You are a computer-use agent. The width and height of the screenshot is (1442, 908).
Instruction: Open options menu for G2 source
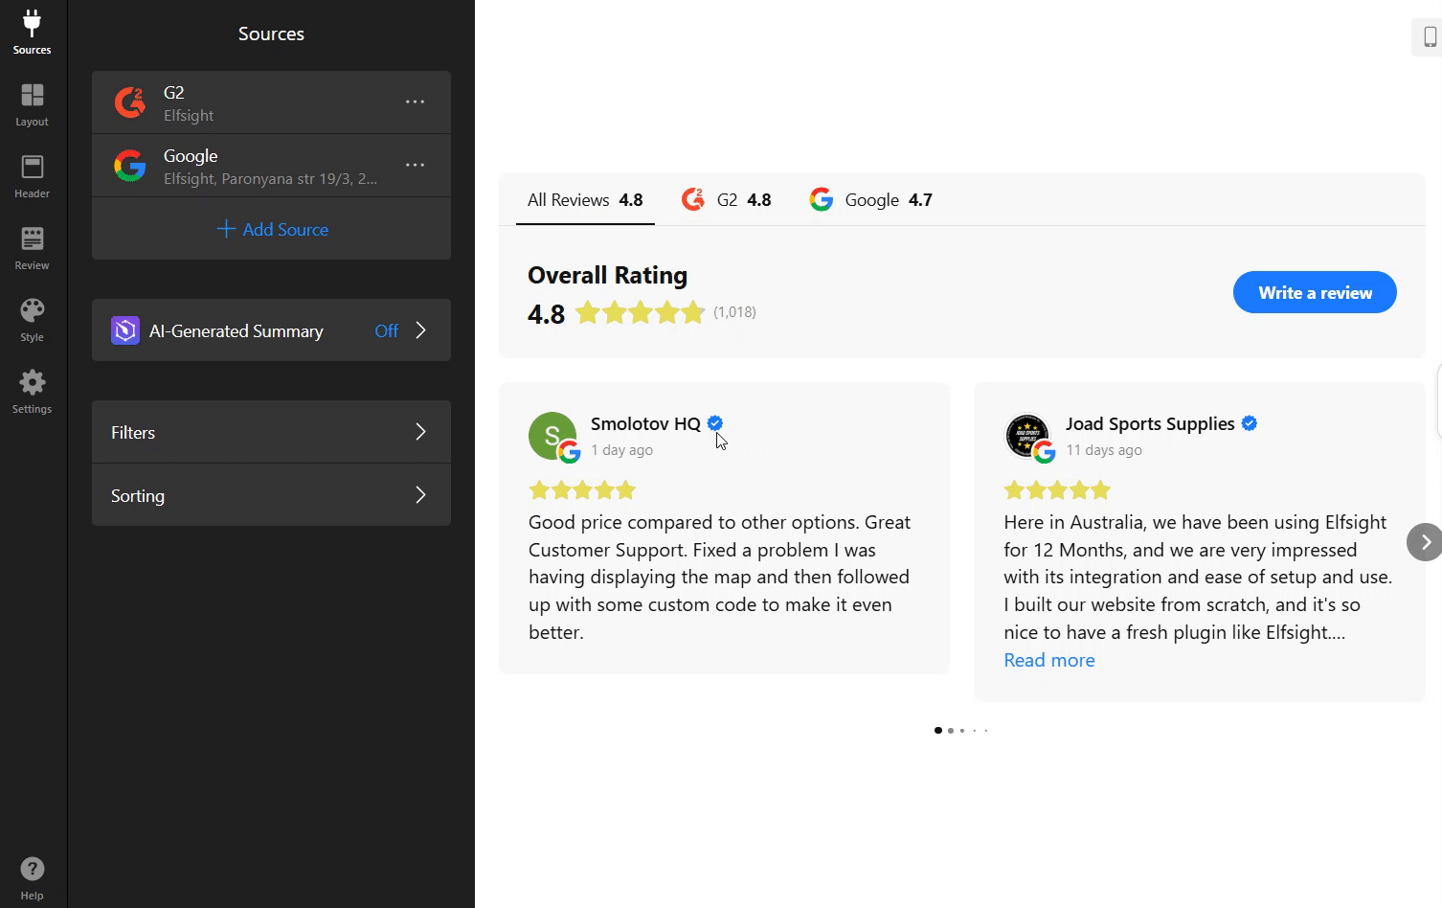(415, 102)
